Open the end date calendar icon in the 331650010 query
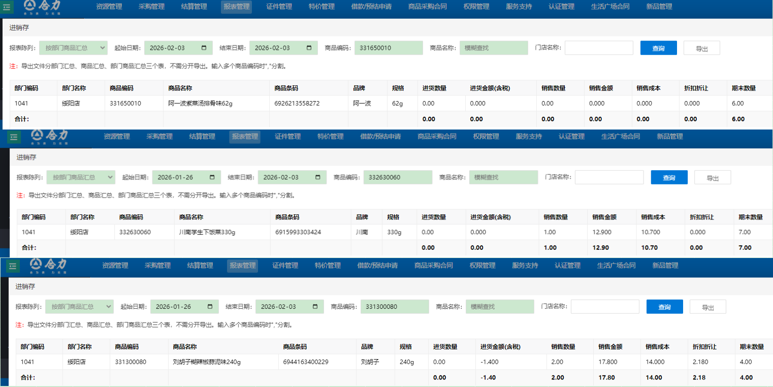This screenshot has height=387, width=773. 309,48
